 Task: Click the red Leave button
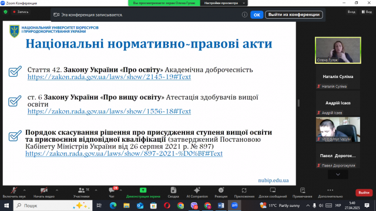point(364,193)
